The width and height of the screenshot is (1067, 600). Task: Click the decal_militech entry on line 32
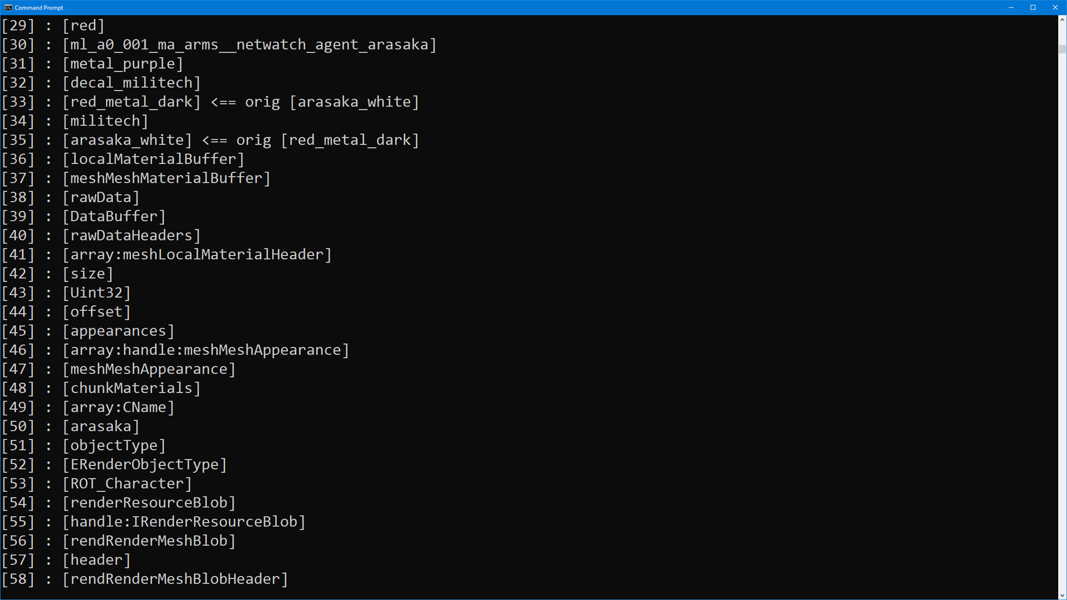pos(132,83)
